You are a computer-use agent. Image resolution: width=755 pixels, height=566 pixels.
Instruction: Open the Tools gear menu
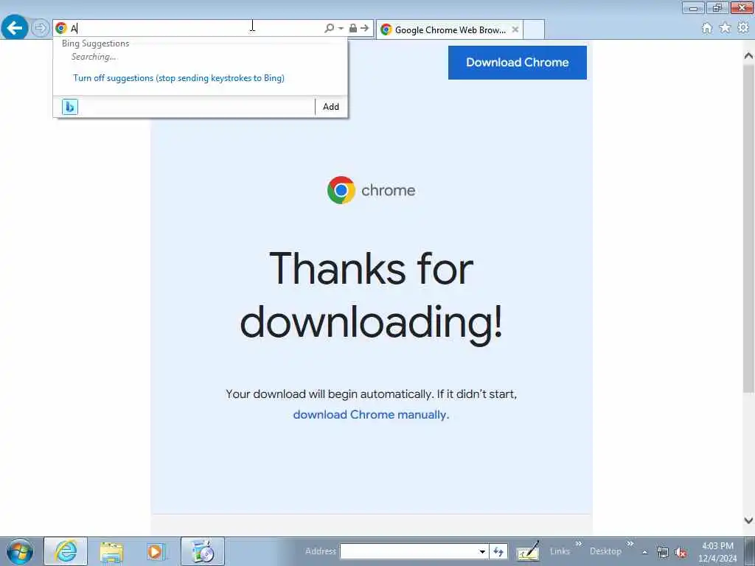(743, 28)
